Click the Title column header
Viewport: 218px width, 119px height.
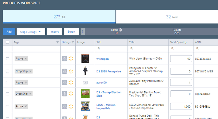(148, 42)
